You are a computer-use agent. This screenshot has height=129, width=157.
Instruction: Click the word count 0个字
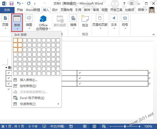click(x=33, y=126)
